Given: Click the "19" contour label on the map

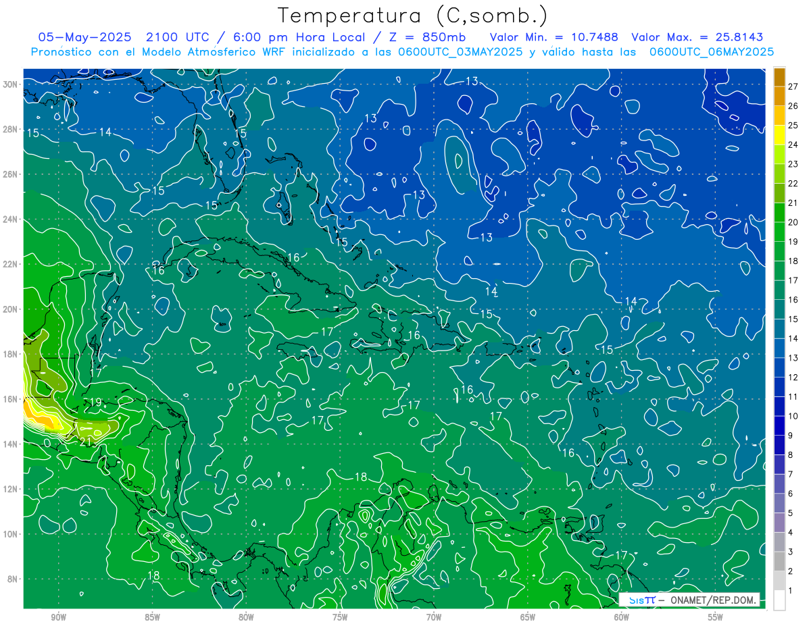Looking at the screenshot, I should (95, 402).
